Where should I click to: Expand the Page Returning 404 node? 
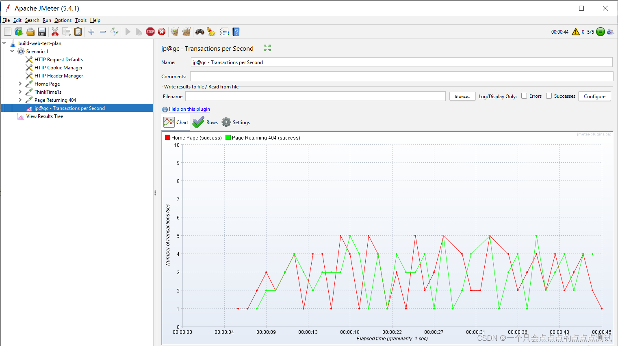[20, 100]
